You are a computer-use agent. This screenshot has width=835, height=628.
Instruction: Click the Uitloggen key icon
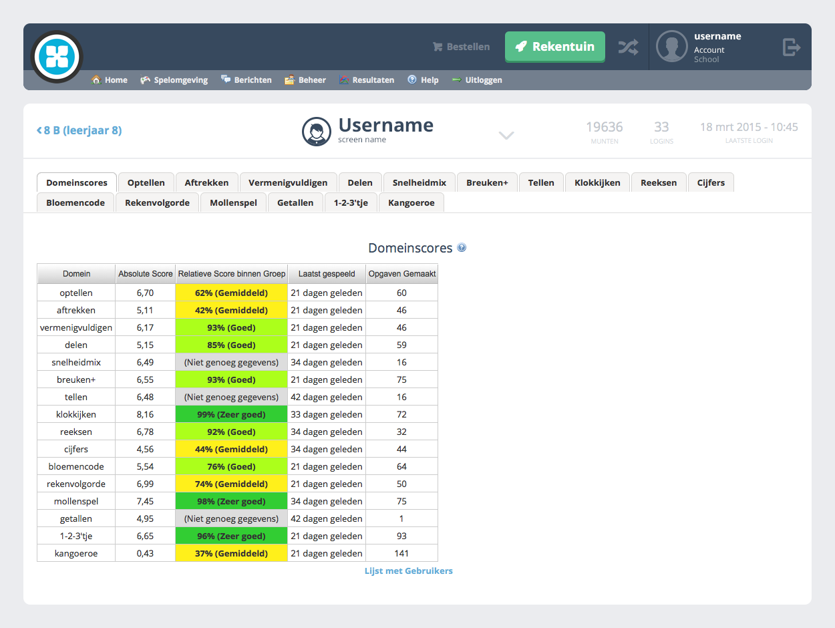click(457, 80)
